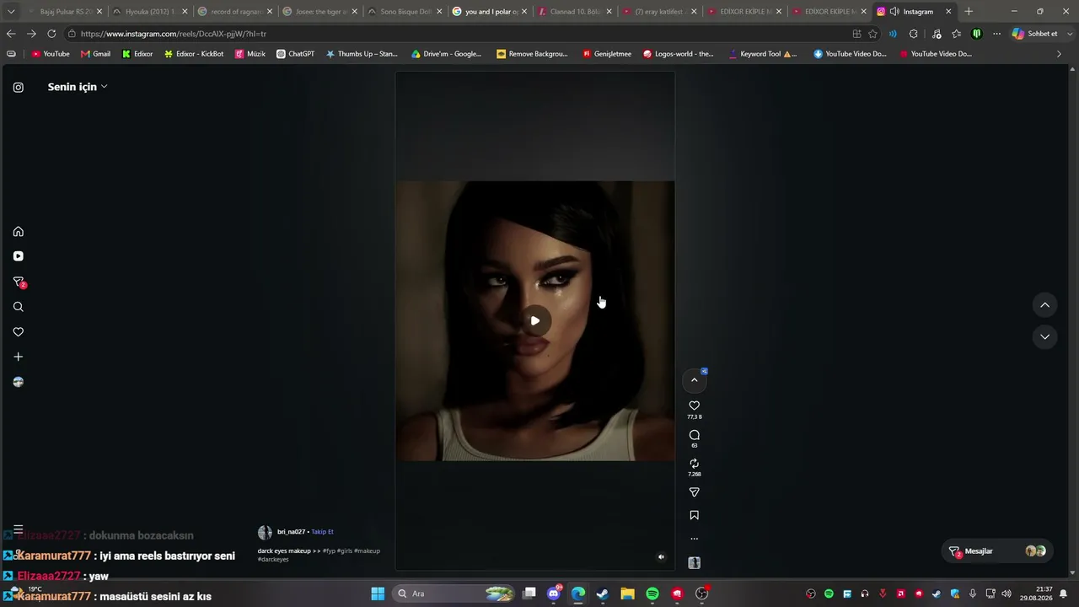
Task: Open Steam from the taskbar
Action: pyautogui.click(x=603, y=594)
